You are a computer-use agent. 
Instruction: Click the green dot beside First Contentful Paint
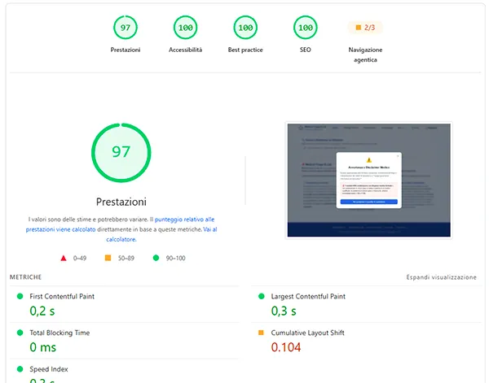coord(20,296)
